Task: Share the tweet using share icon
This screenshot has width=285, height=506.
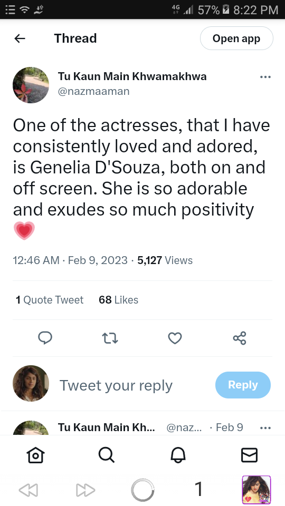Action: coord(240,338)
